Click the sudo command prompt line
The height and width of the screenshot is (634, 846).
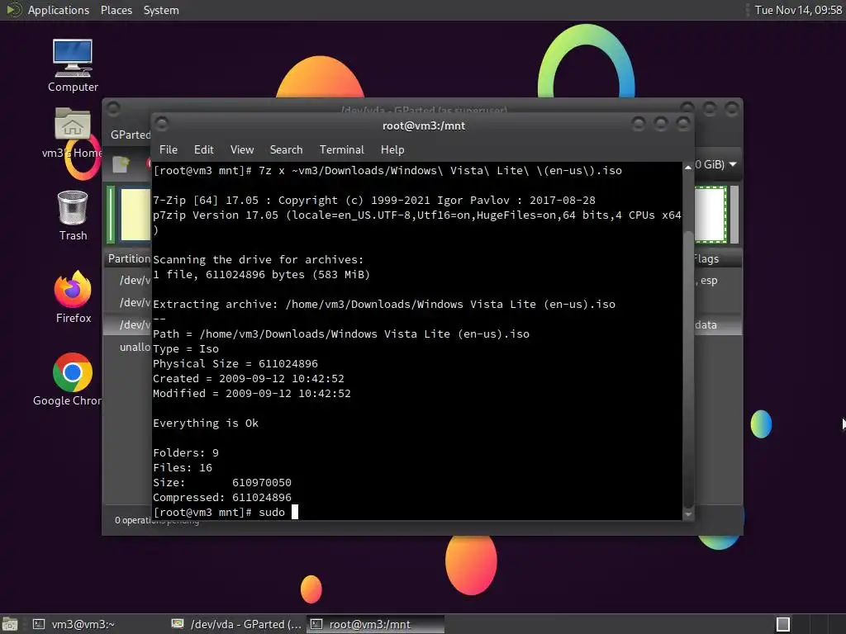pos(226,512)
